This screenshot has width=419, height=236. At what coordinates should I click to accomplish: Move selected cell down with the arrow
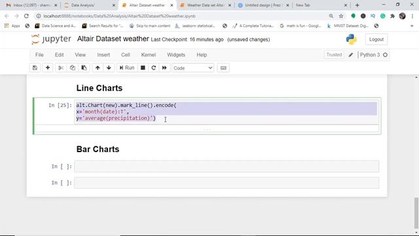coord(109,68)
